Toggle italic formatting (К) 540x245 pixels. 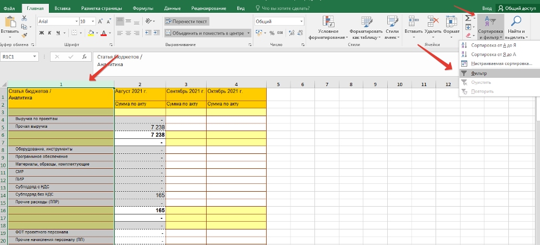pos(50,33)
